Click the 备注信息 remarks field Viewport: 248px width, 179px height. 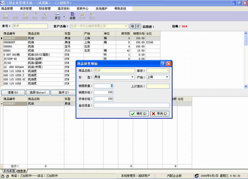[x=131, y=105]
